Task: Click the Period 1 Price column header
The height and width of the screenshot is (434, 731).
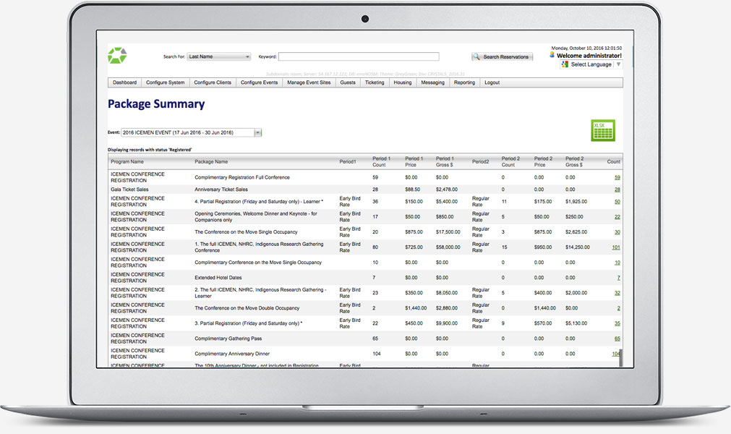Action: (x=414, y=162)
